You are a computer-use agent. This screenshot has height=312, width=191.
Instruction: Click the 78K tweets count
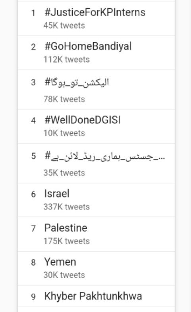[64, 99]
